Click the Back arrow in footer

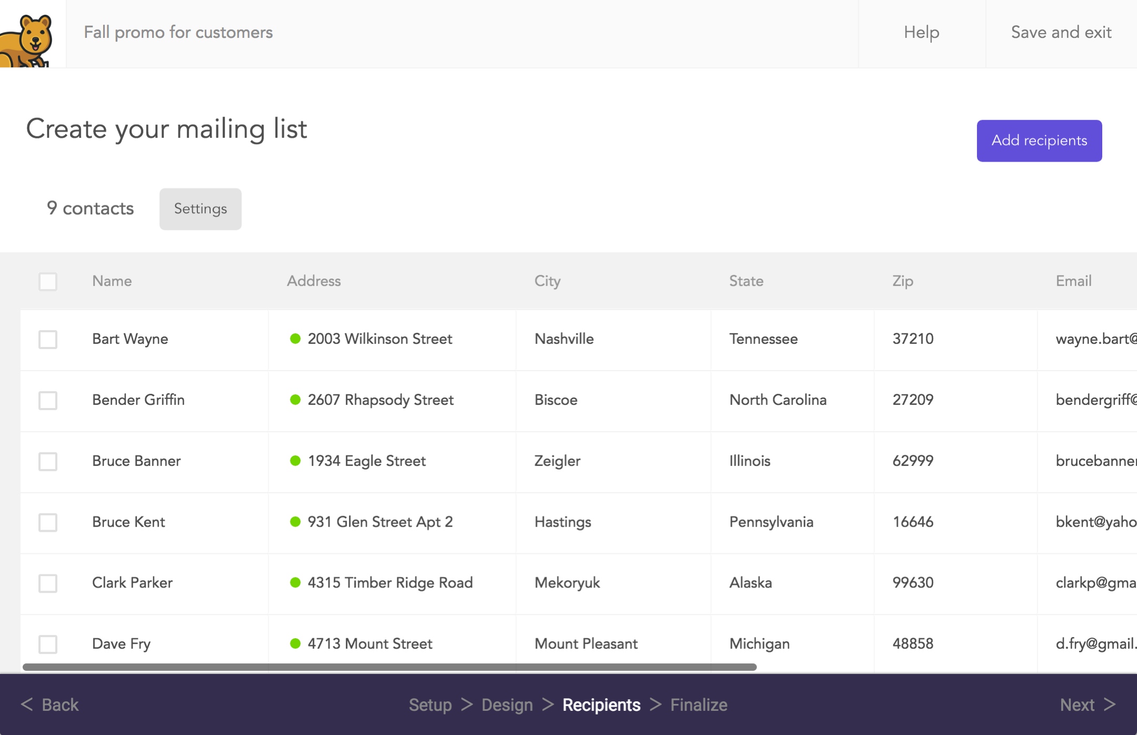(49, 704)
